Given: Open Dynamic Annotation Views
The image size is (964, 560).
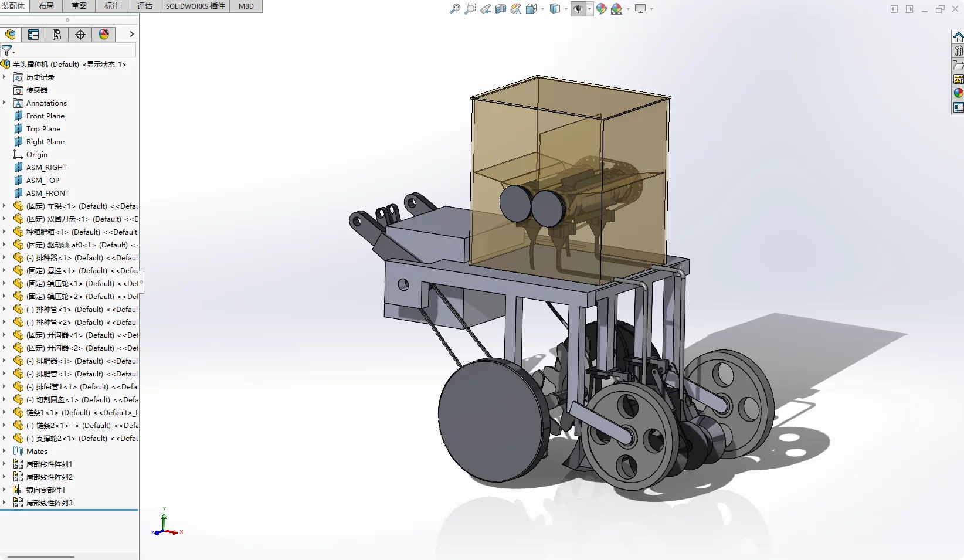Looking at the screenshot, I should (x=515, y=9).
